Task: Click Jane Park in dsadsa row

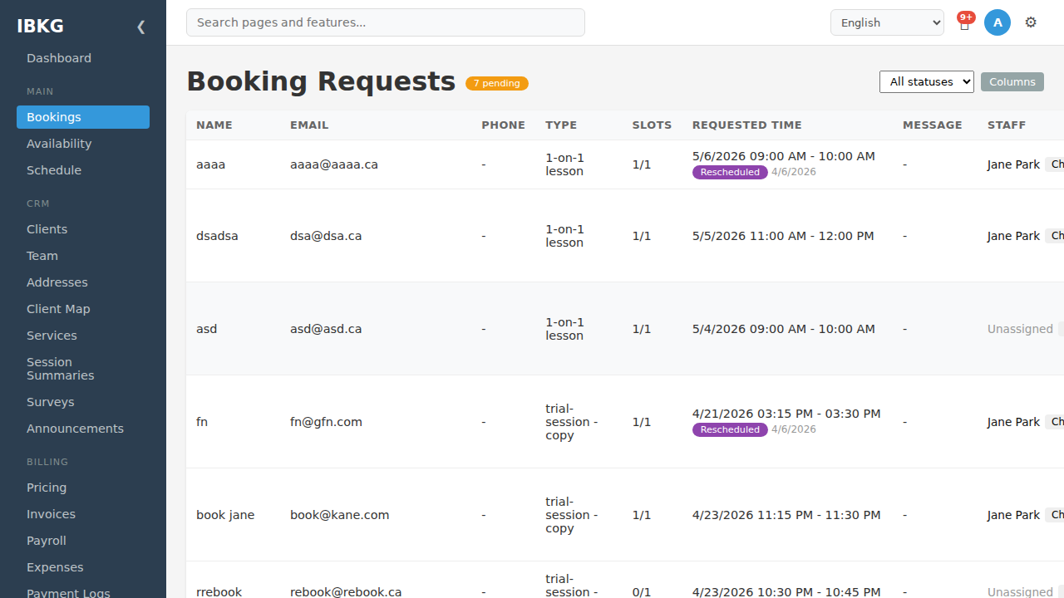Action: (x=1013, y=236)
